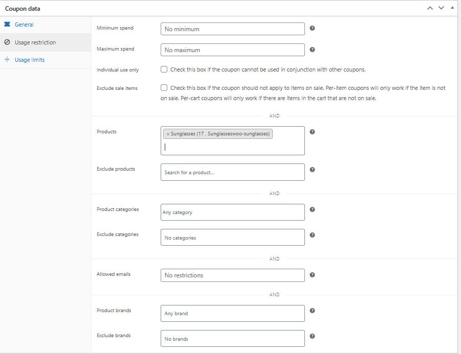Click the help icon next to Product brands
461x354 pixels.
point(312,311)
